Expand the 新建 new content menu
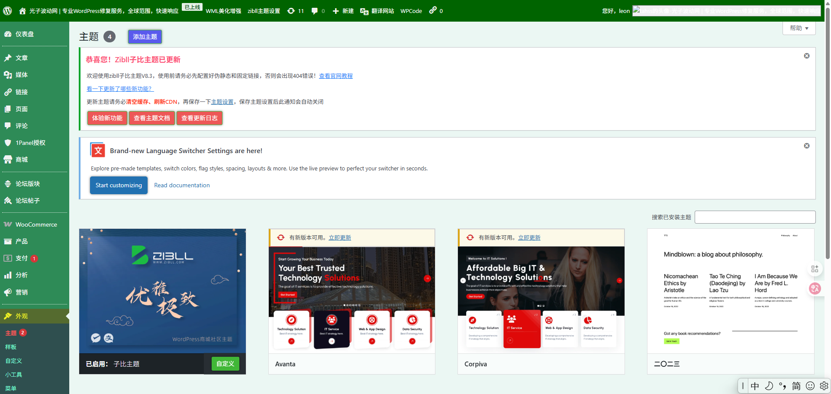 pos(343,11)
